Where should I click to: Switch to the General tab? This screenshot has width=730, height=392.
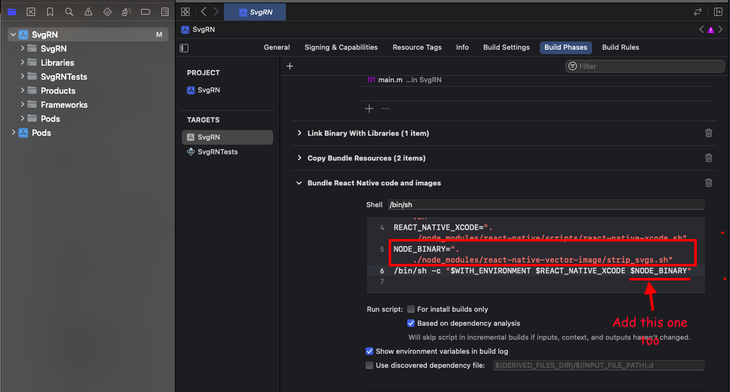pos(276,47)
